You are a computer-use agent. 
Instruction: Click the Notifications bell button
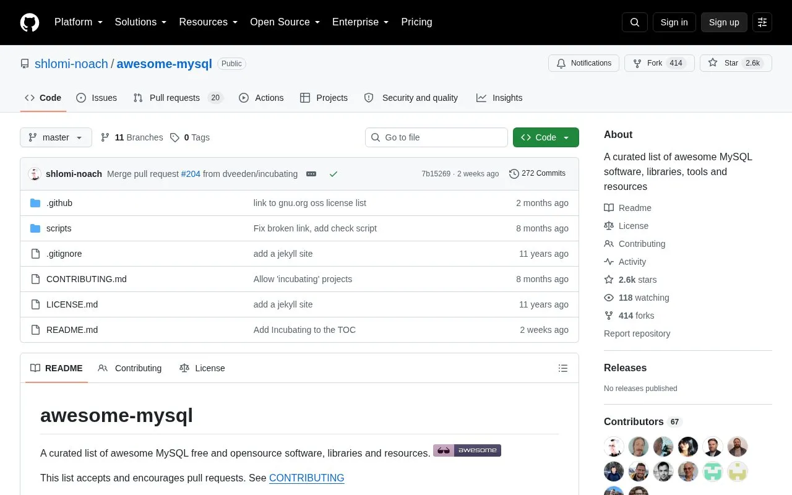[583, 63]
